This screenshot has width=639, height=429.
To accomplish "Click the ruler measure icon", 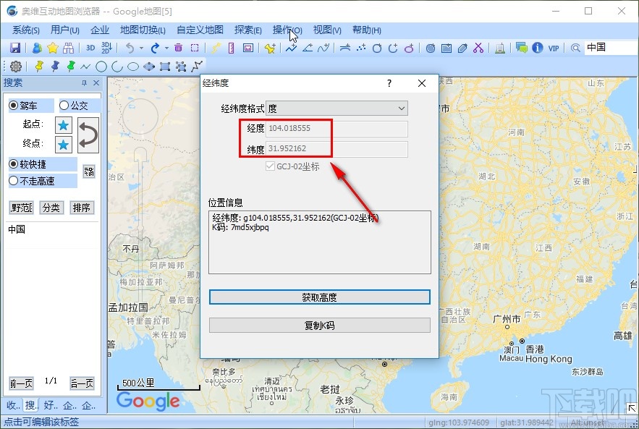I will click(231, 48).
